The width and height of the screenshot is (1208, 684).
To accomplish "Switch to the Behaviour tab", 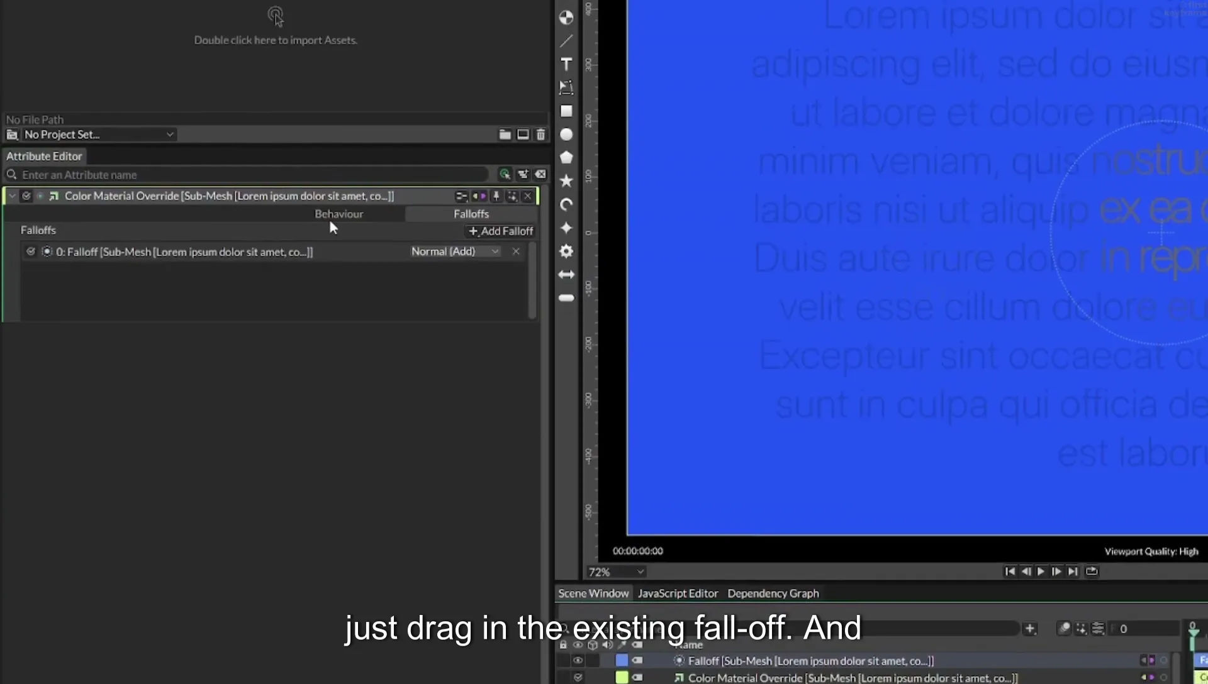I will coord(339,214).
